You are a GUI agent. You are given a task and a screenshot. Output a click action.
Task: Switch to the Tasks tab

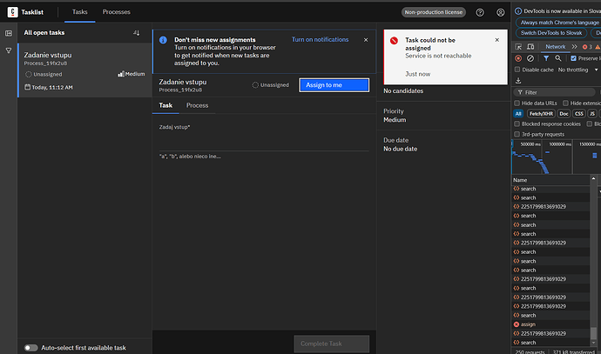point(80,12)
